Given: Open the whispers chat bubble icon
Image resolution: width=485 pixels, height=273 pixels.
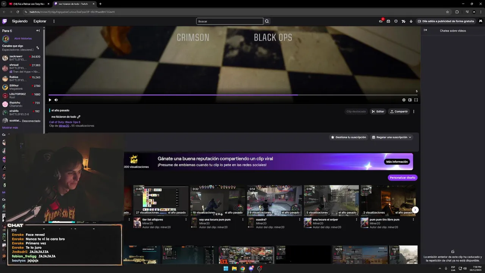Looking at the screenshot, I should (x=396, y=21).
